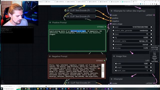160x90 pixels.
Task: Select previous scheduler with left arrow
Action: (113, 44)
